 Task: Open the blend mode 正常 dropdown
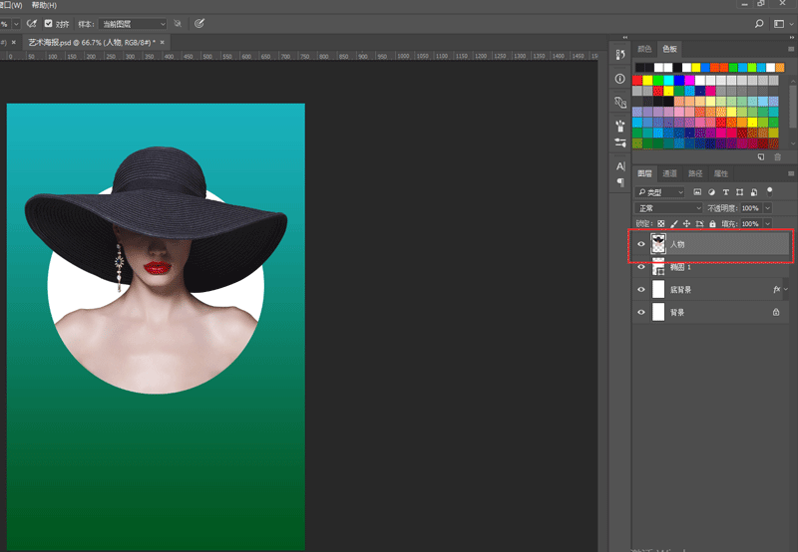tap(668, 208)
